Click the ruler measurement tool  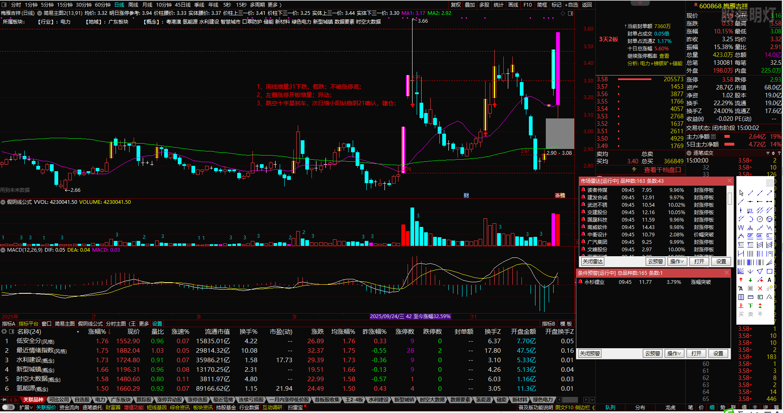750,297
